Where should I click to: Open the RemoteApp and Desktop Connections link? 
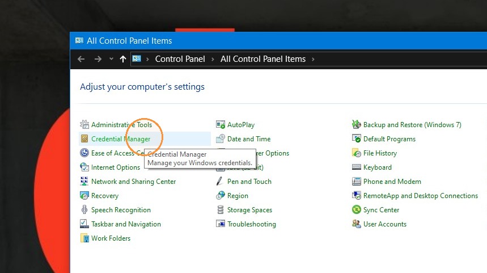421,196
